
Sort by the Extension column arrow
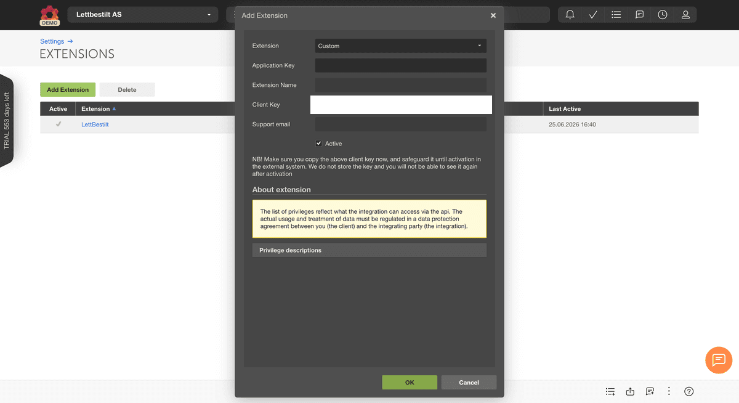pyautogui.click(x=114, y=108)
